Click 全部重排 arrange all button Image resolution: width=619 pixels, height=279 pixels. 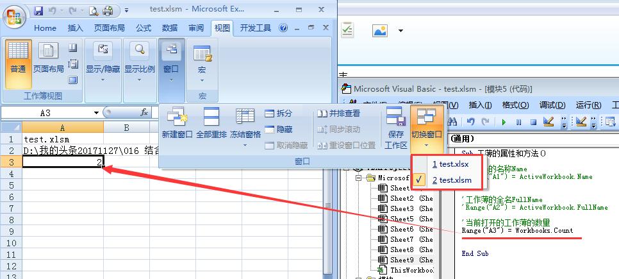(211, 123)
